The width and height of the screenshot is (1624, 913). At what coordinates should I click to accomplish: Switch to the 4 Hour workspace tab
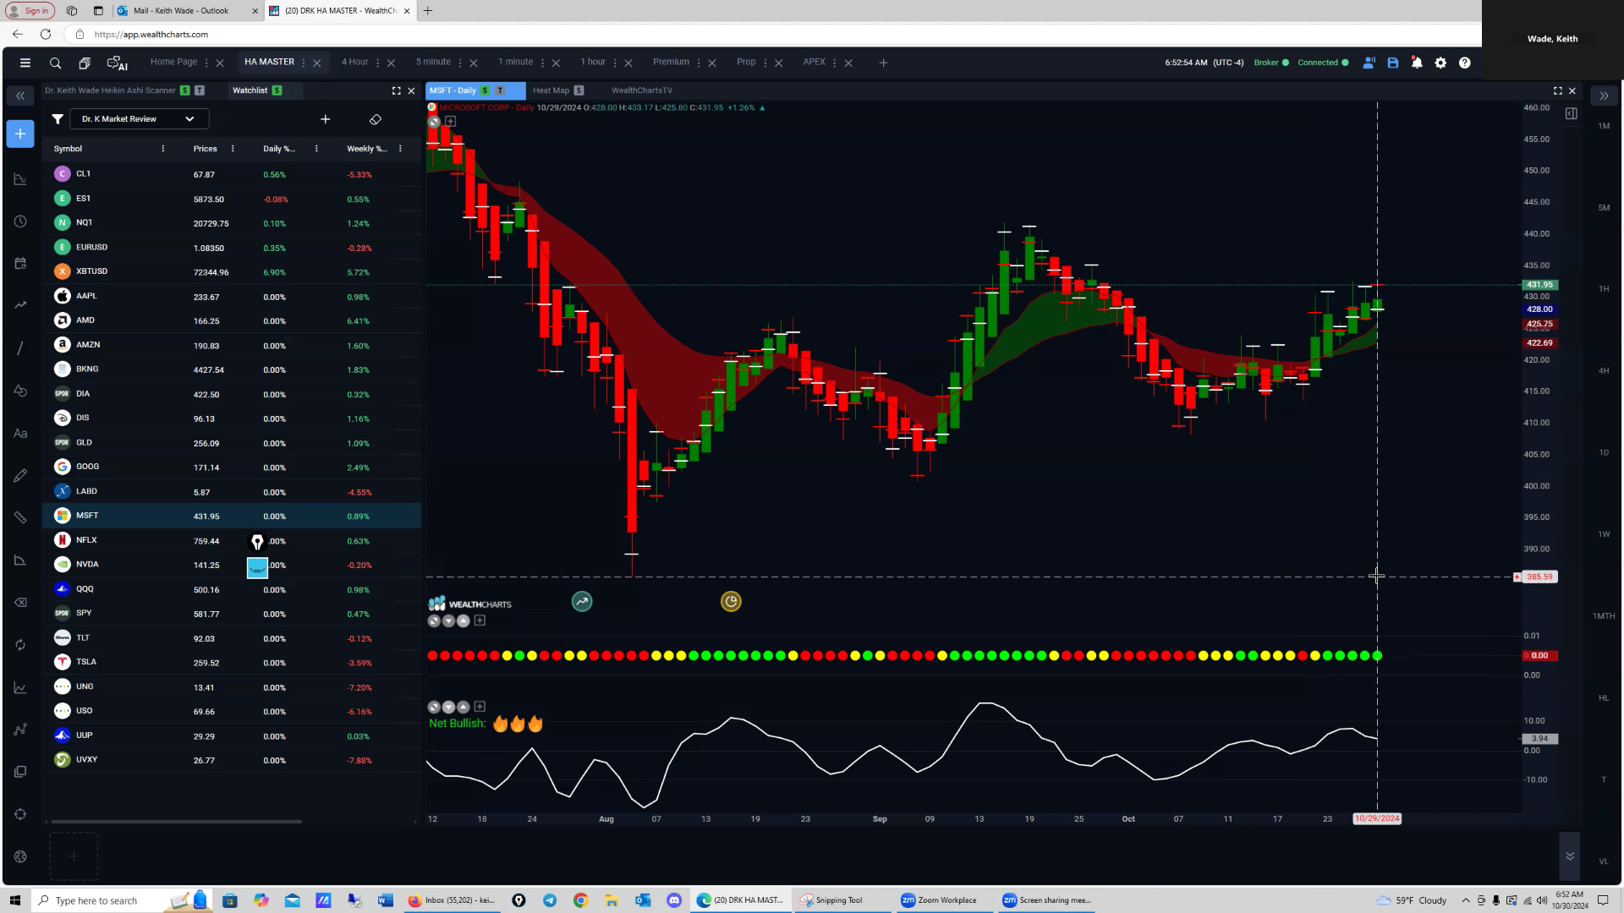click(x=354, y=62)
